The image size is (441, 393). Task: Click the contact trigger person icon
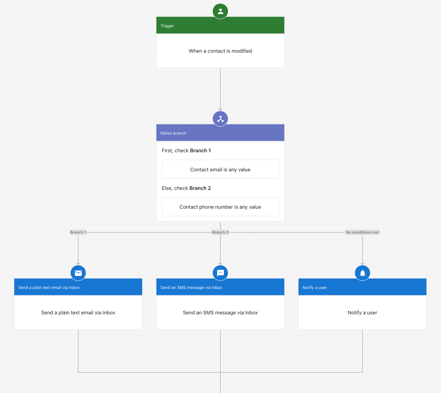220,11
